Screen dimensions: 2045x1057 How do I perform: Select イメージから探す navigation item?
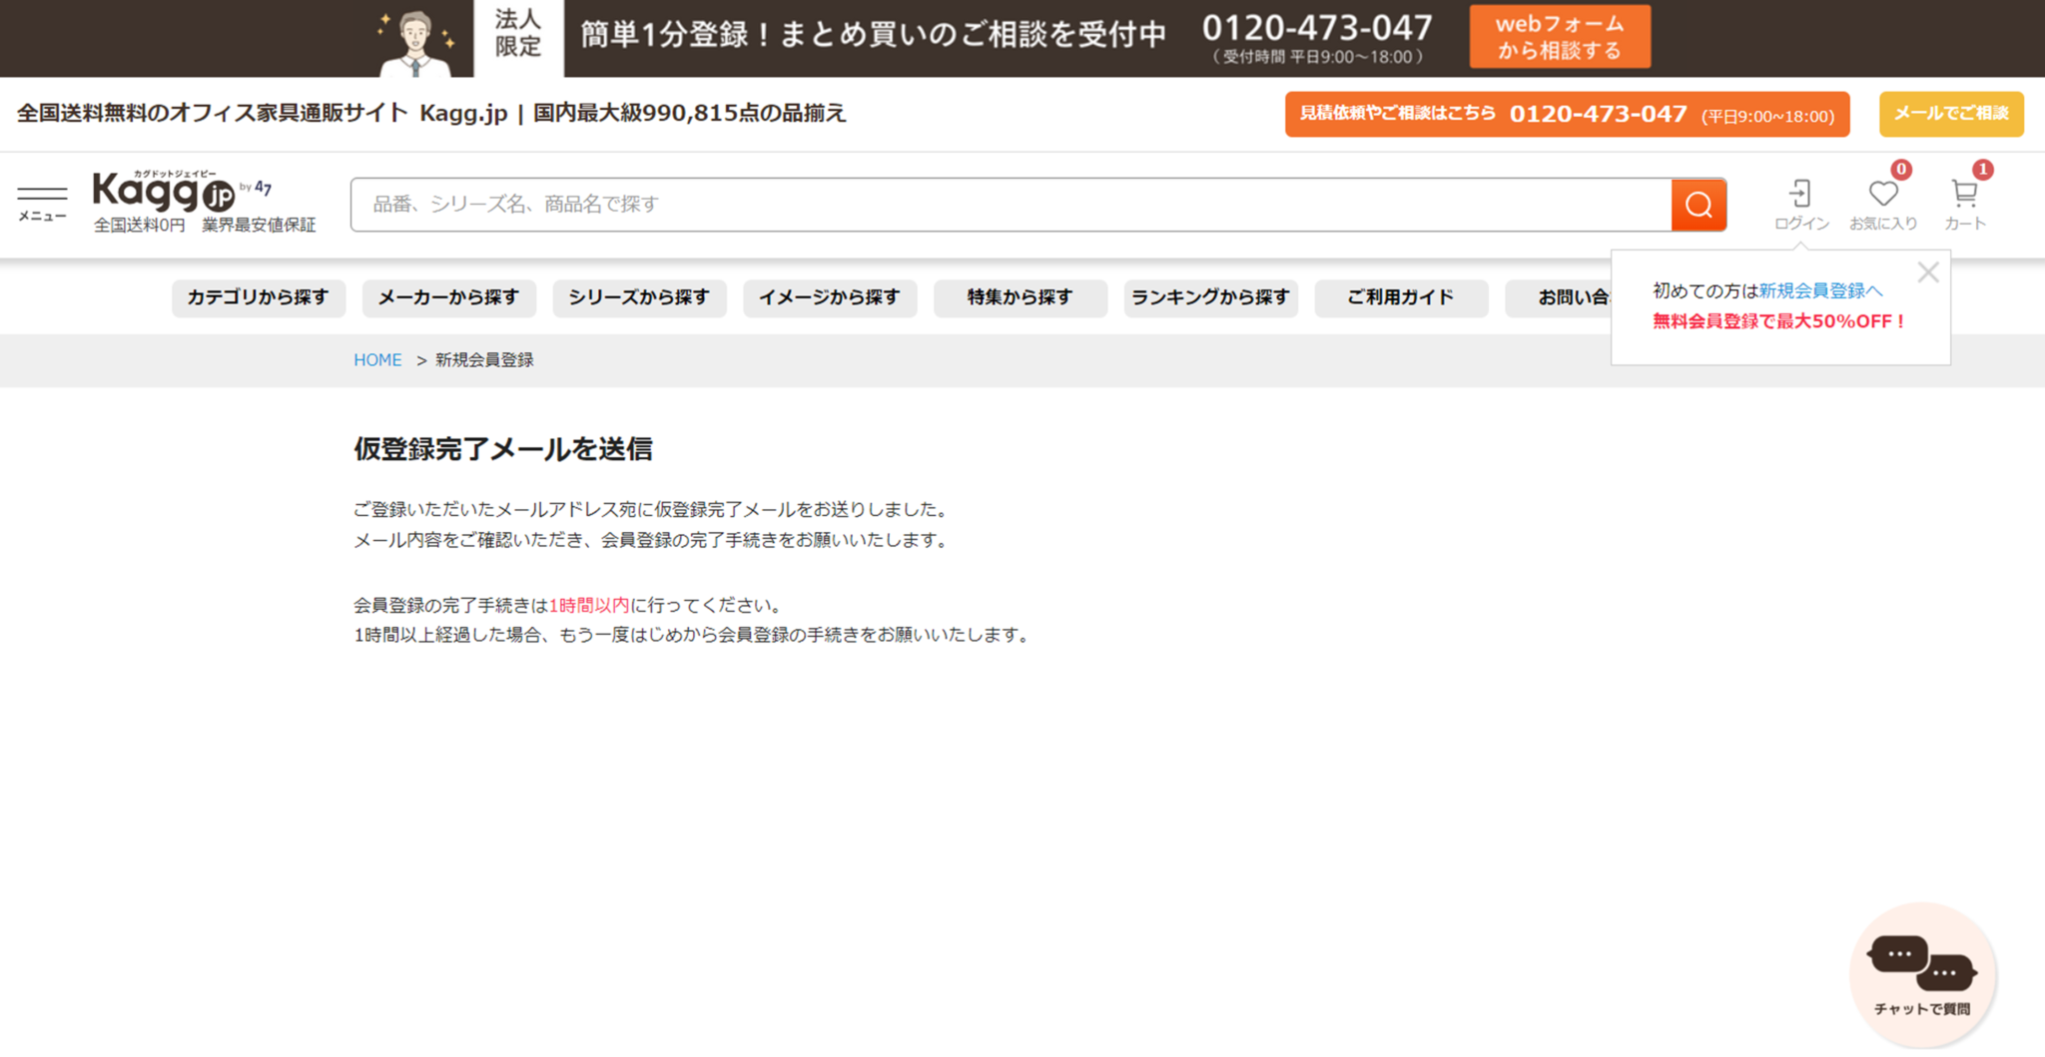(830, 297)
